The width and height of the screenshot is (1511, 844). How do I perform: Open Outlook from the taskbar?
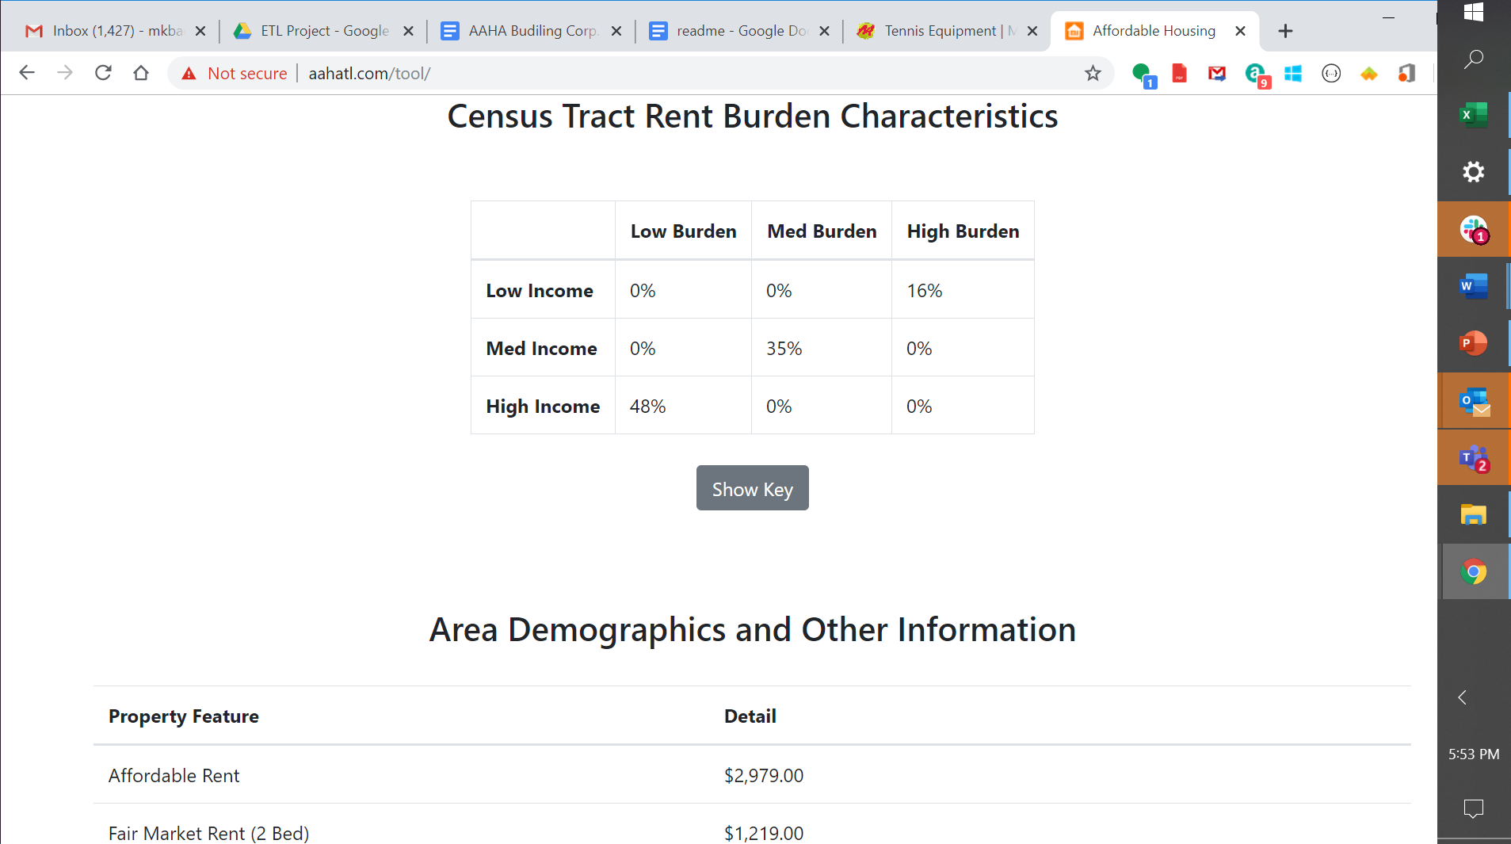[1474, 401]
